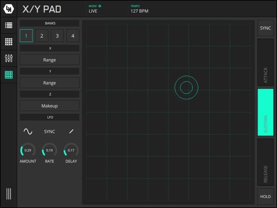Image resolution: width=277 pixels, height=208 pixels.
Task: Open the white pads grid sidebar icon
Action: pyautogui.click(x=9, y=42)
